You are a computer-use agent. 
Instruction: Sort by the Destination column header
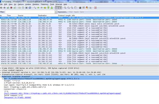tap(42, 15)
